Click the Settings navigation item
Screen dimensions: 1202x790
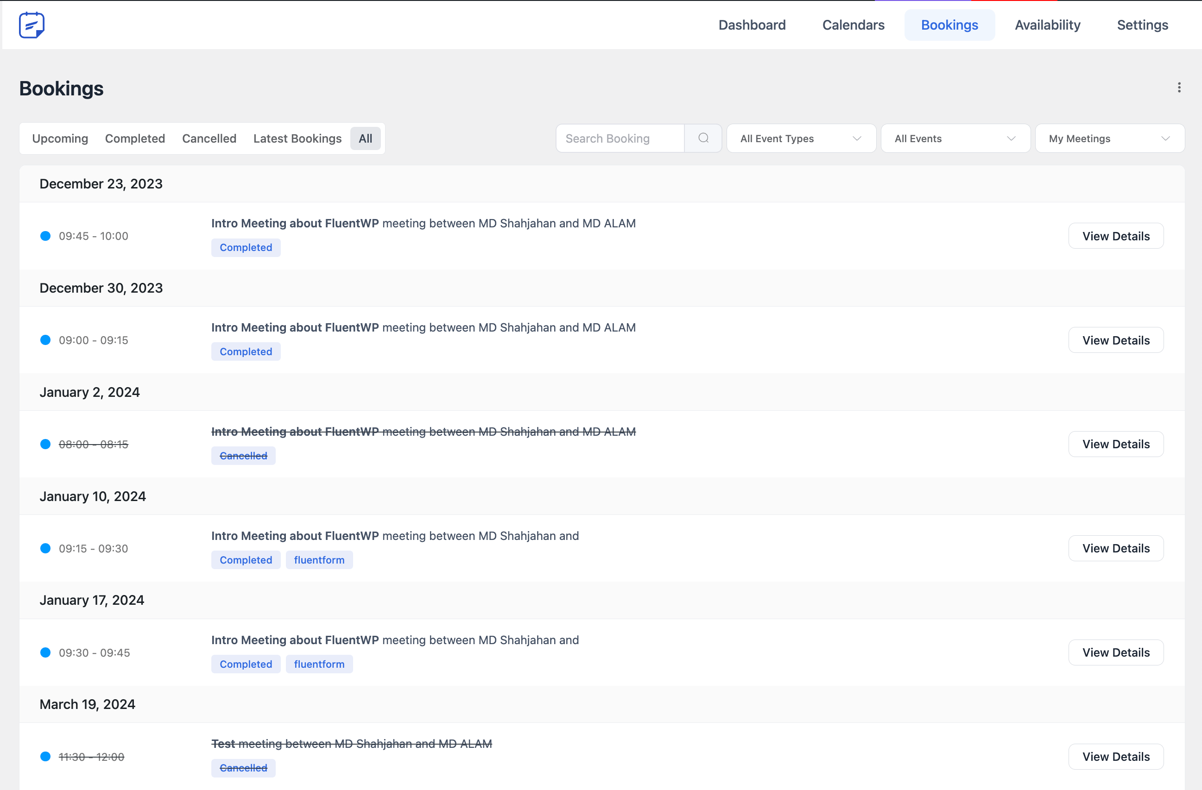(x=1142, y=25)
